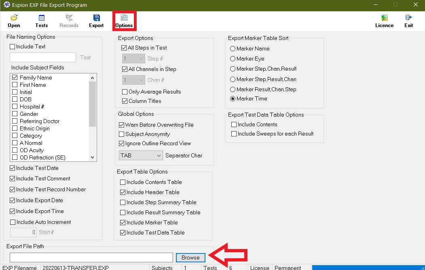Open the Step # dropdown
The height and width of the screenshot is (270, 425).
click(133, 59)
